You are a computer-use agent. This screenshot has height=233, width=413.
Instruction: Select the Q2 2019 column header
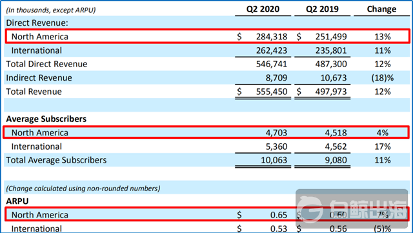(322, 9)
